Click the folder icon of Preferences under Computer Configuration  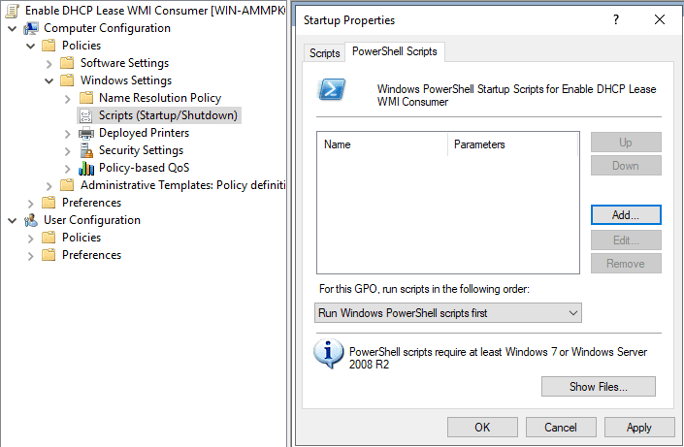click(x=49, y=203)
